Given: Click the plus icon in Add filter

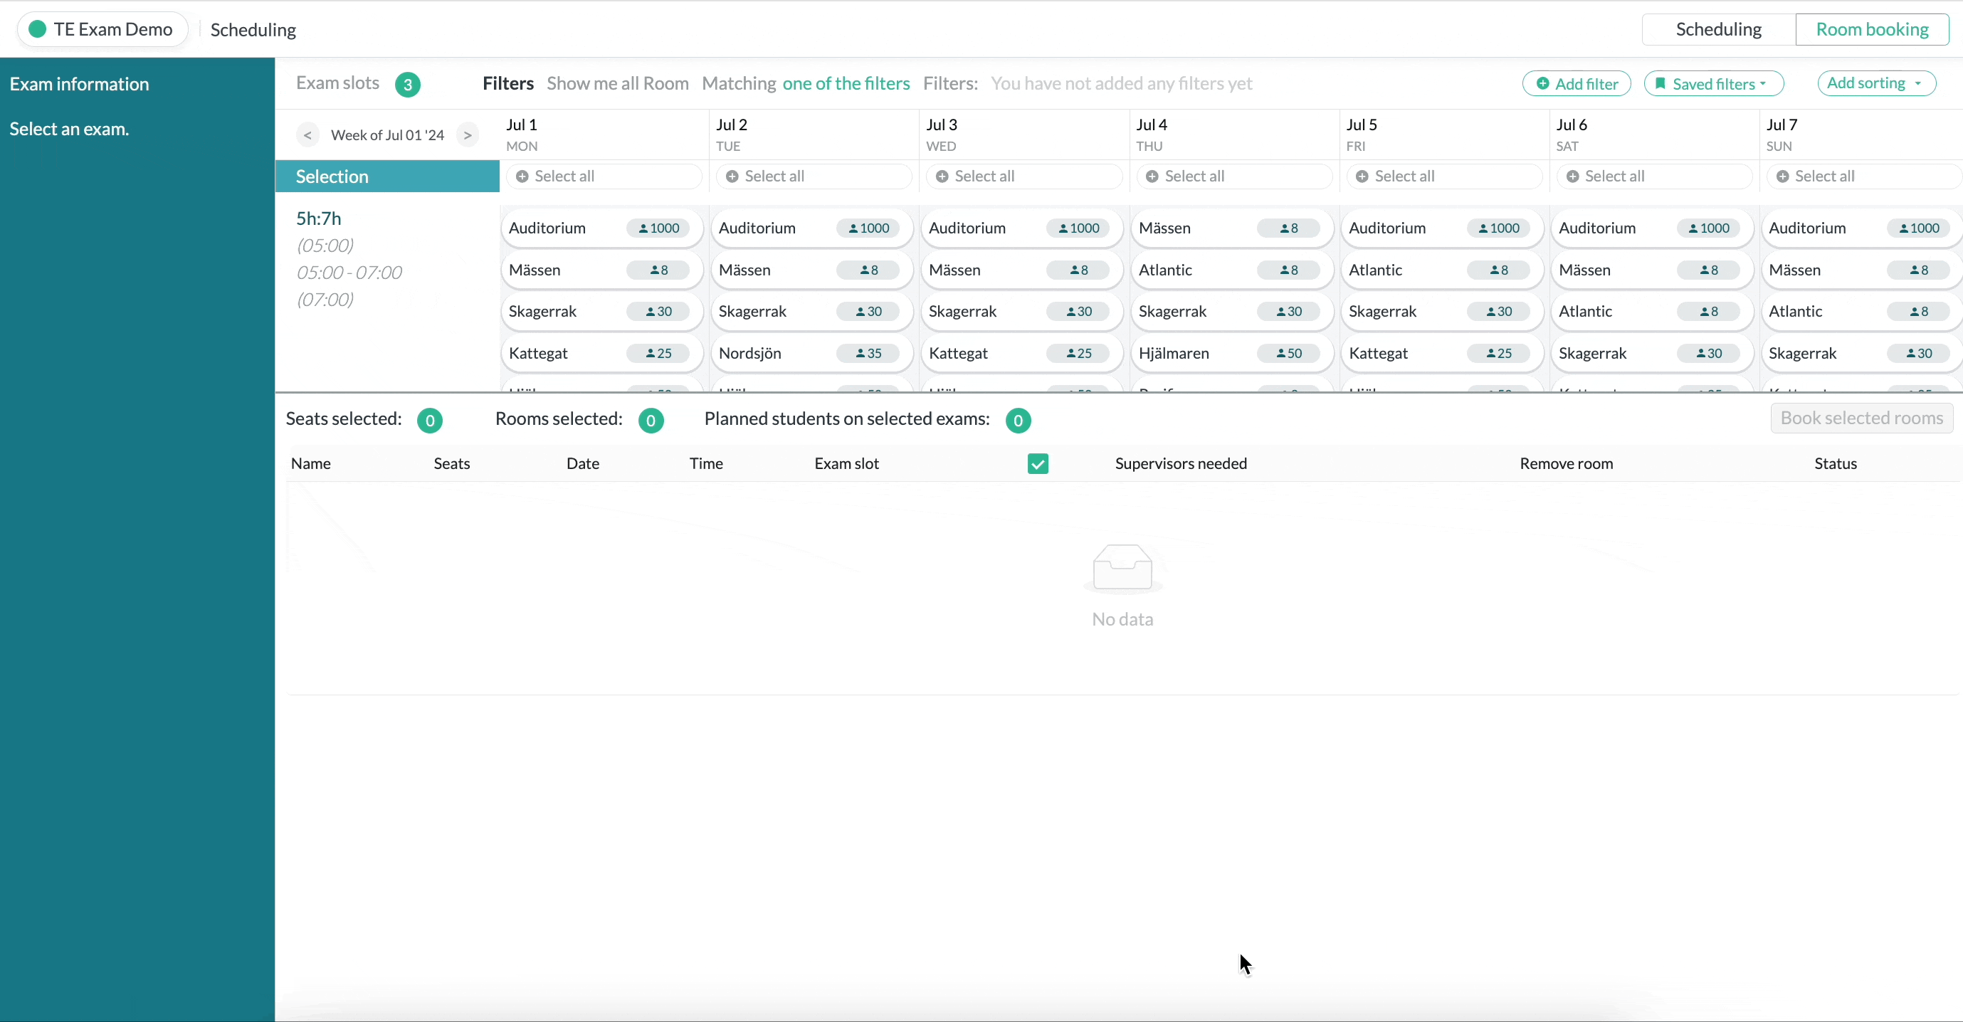Looking at the screenshot, I should 1542,84.
